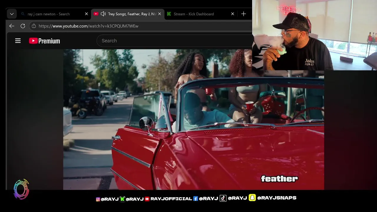Select the YouTube URL address bar
Screen dimensions: 377x212
coord(140,26)
